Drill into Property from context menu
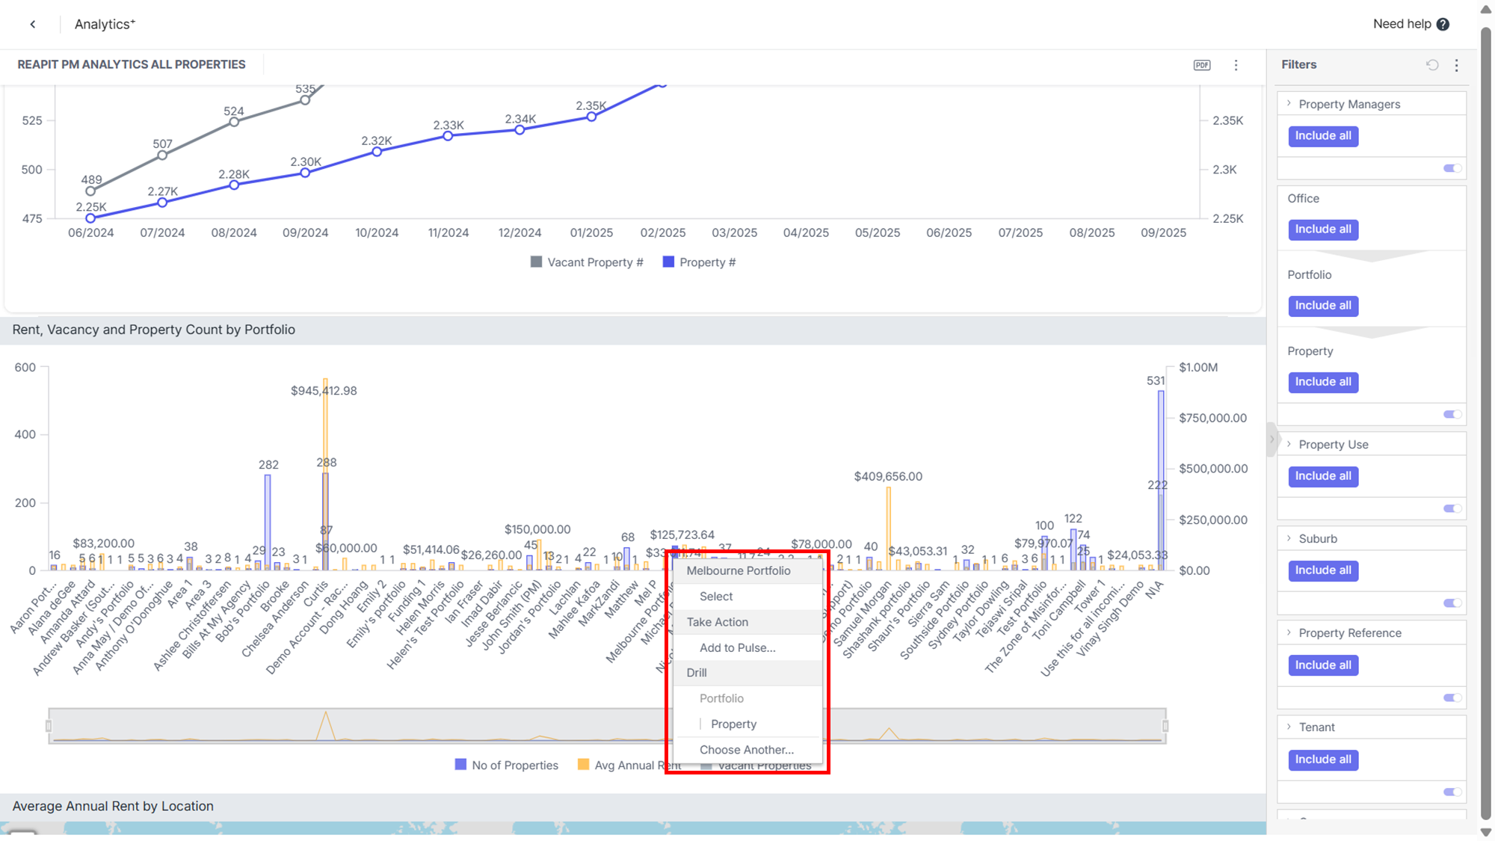The width and height of the screenshot is (1495, 841). tap(747, 724)
